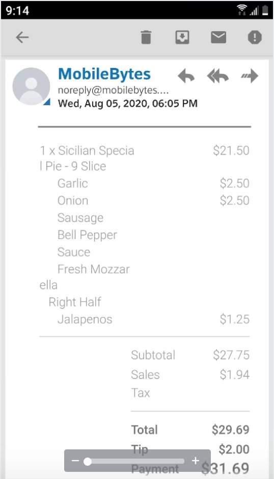
Task: Forward the email with right arrow
Action: (x=250, y=76)
